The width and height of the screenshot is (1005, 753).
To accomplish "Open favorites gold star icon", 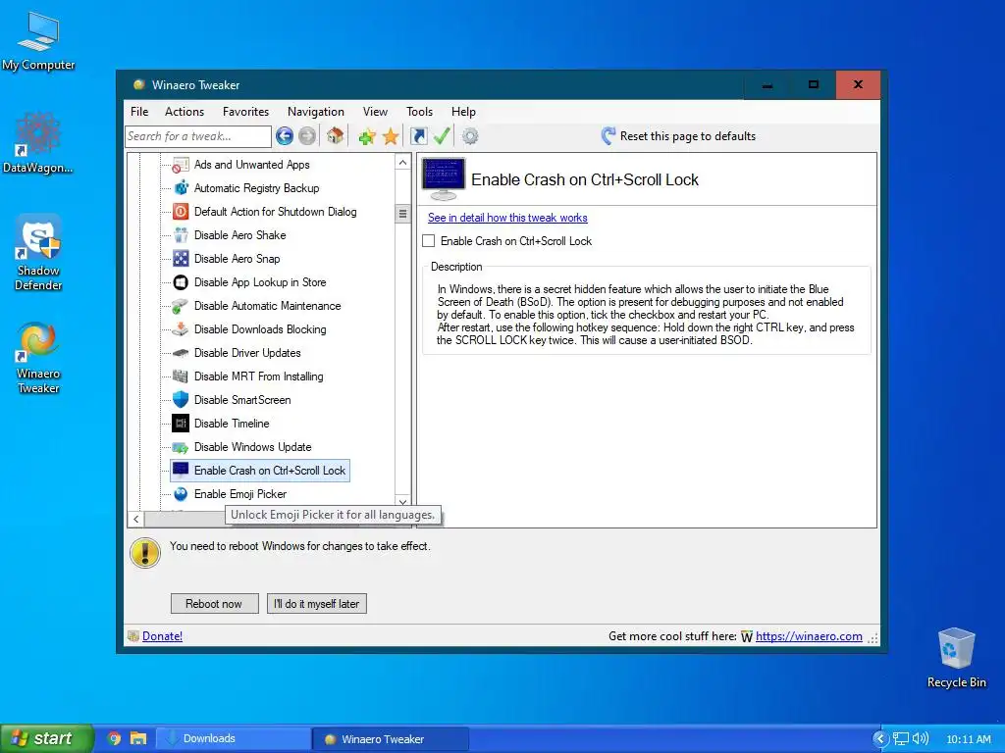I will point(391,135).
